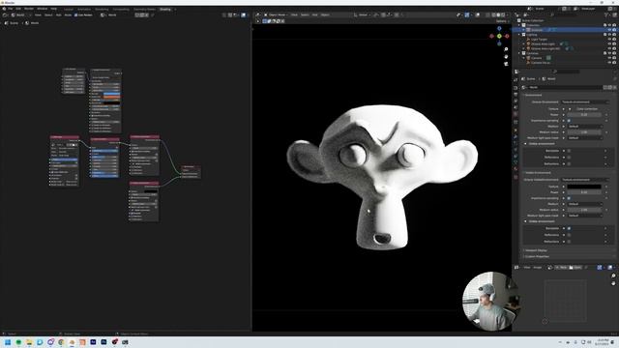
Task: Click the World breadcrumb in properties editor
Action: 548,79
